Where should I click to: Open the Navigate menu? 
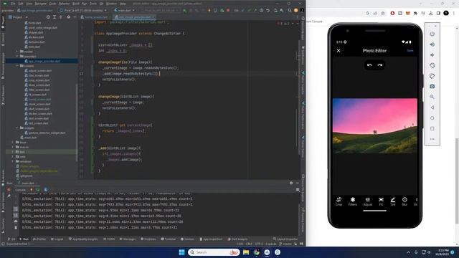click(41, 4)
